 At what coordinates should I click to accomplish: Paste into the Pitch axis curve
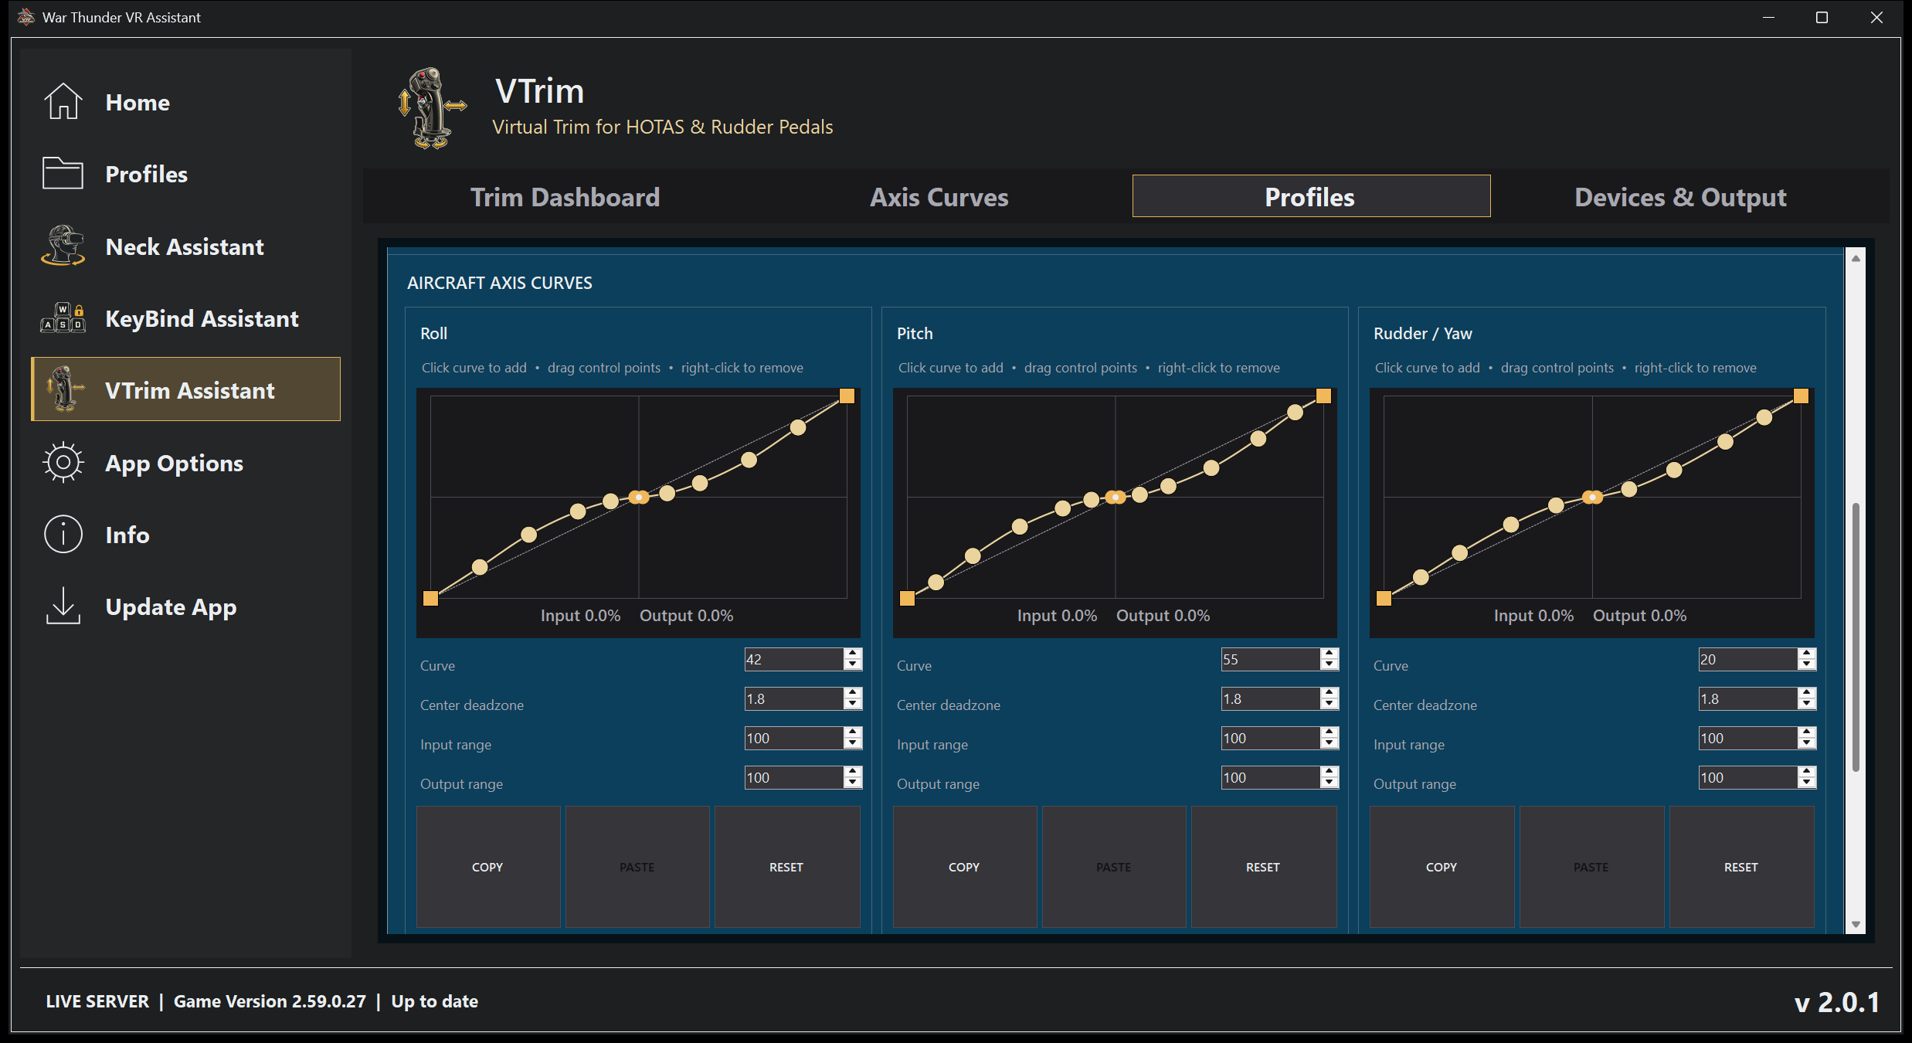pos(1114,867)
